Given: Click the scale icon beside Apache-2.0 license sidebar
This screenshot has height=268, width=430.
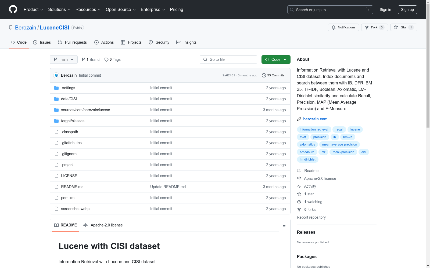Looking at the screenshot, I should coord(299,178).
